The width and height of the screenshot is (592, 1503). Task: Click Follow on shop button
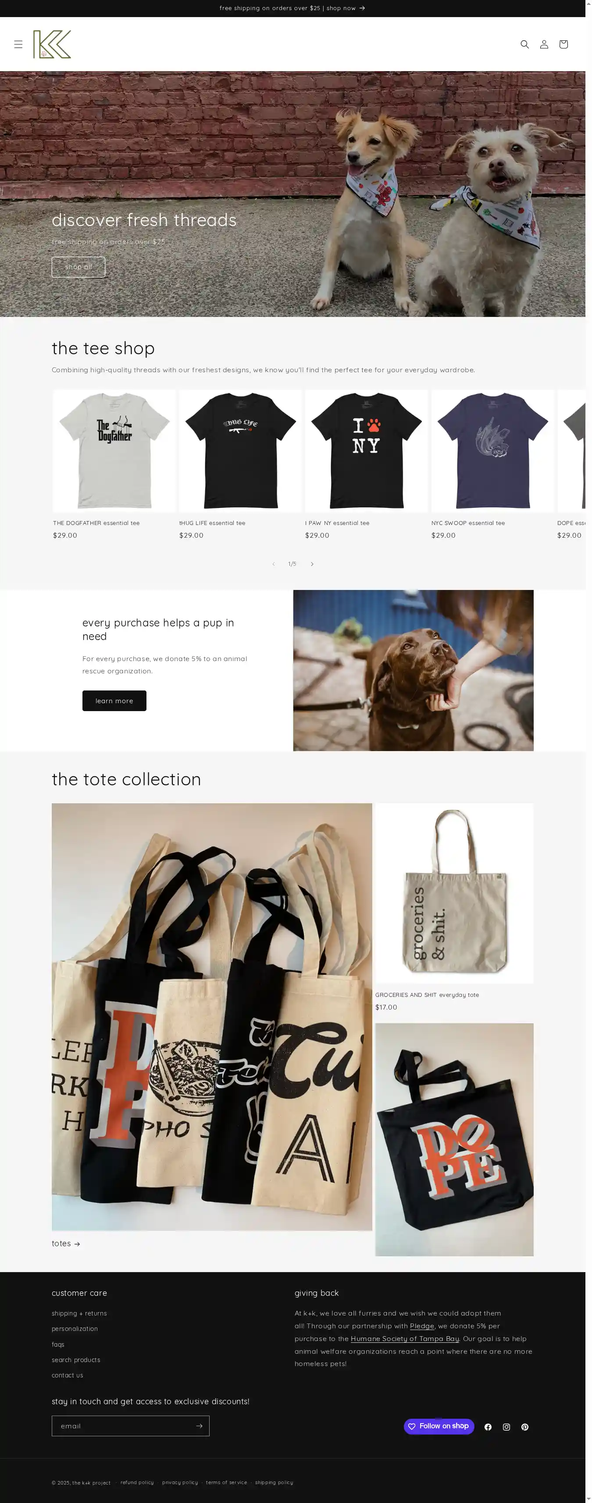click(439, 1426)
